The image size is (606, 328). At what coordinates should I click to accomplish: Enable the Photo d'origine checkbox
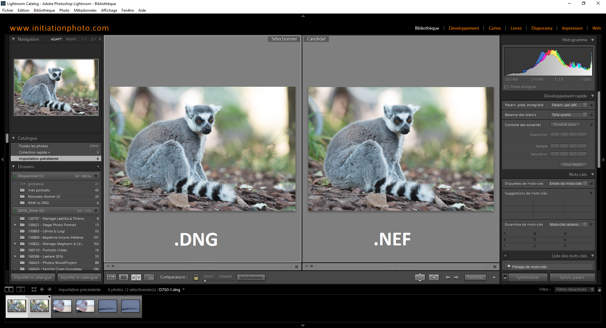coord(507,87)
